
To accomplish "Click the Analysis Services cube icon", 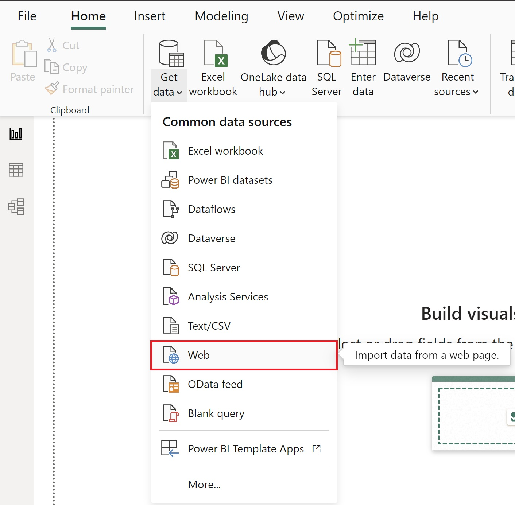I will [170, 296].
